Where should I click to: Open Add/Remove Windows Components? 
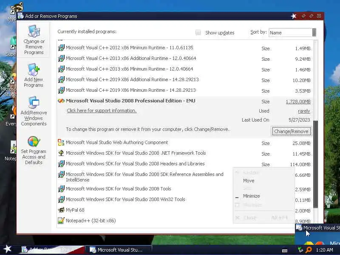tap(34, 111)
